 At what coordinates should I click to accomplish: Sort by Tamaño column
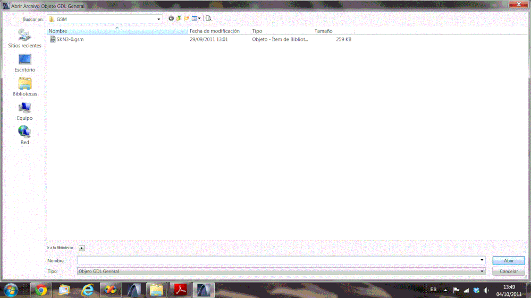pyautogui.click(x=333, y=31)
